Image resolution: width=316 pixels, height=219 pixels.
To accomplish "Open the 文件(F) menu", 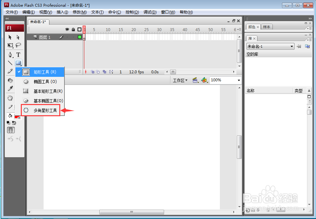I will [x=12, y=12].
